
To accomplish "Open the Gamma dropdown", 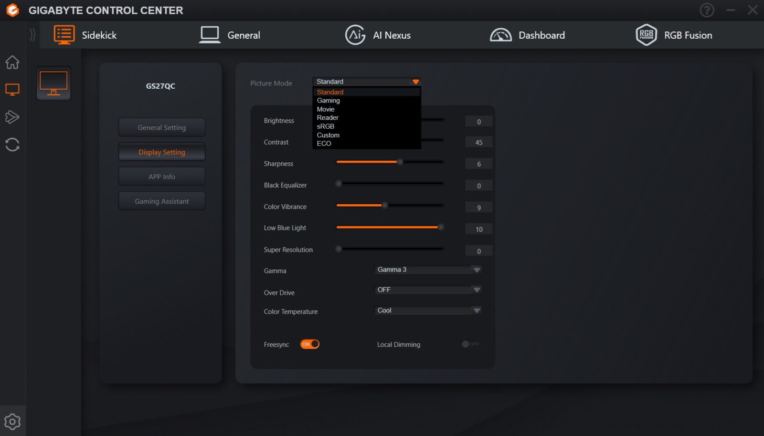I will (427, 270).
